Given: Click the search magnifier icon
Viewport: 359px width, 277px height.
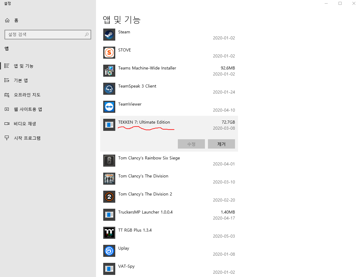Looking at the screenshot, I should point(87,35).
